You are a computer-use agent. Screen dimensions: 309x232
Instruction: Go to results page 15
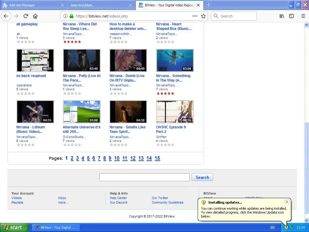(157, 158)
